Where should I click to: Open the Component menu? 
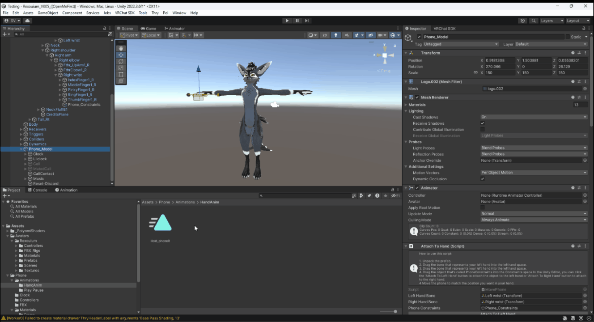[72, 13]
